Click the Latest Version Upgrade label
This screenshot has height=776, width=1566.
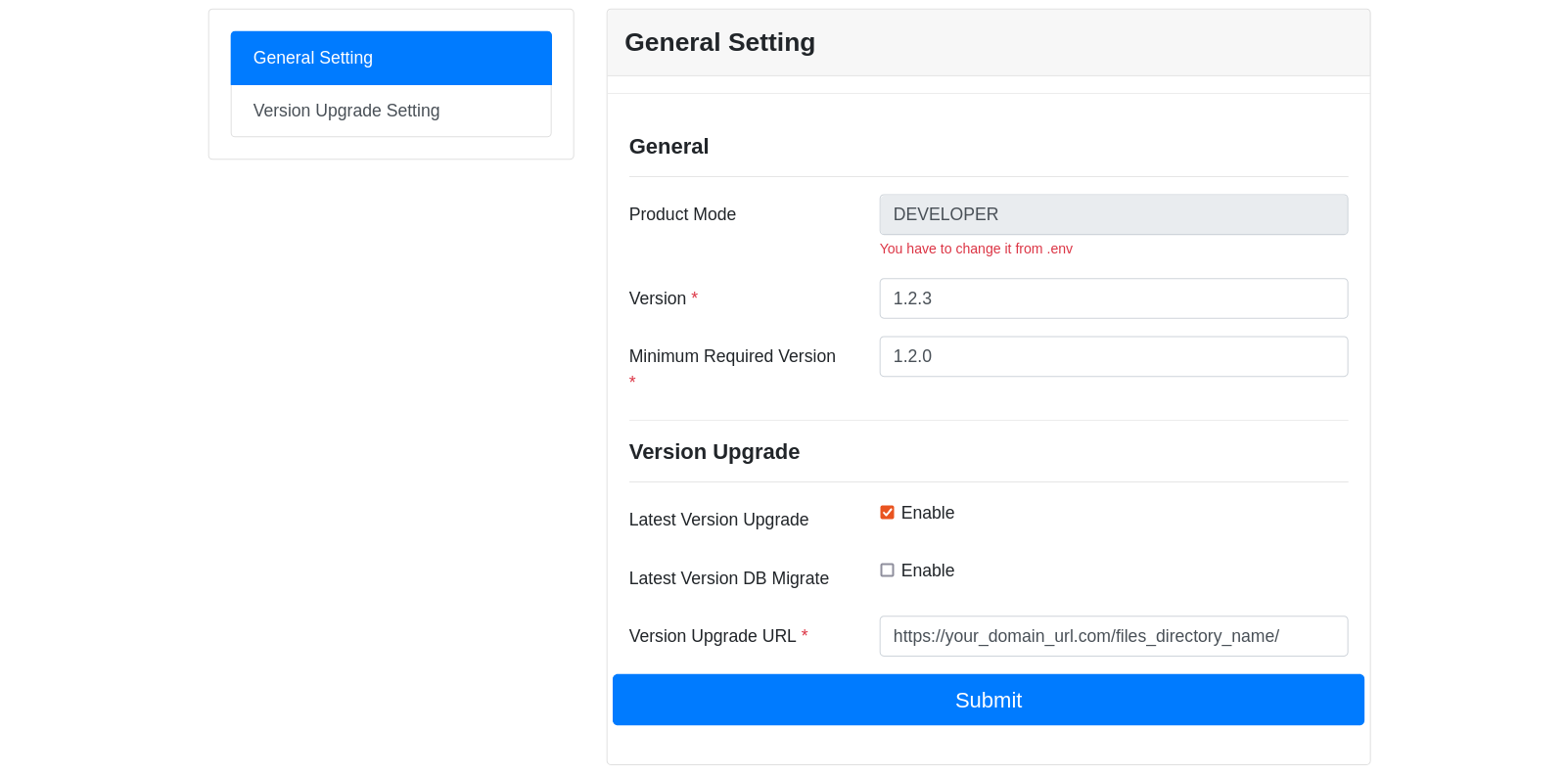tap(718, 520)
